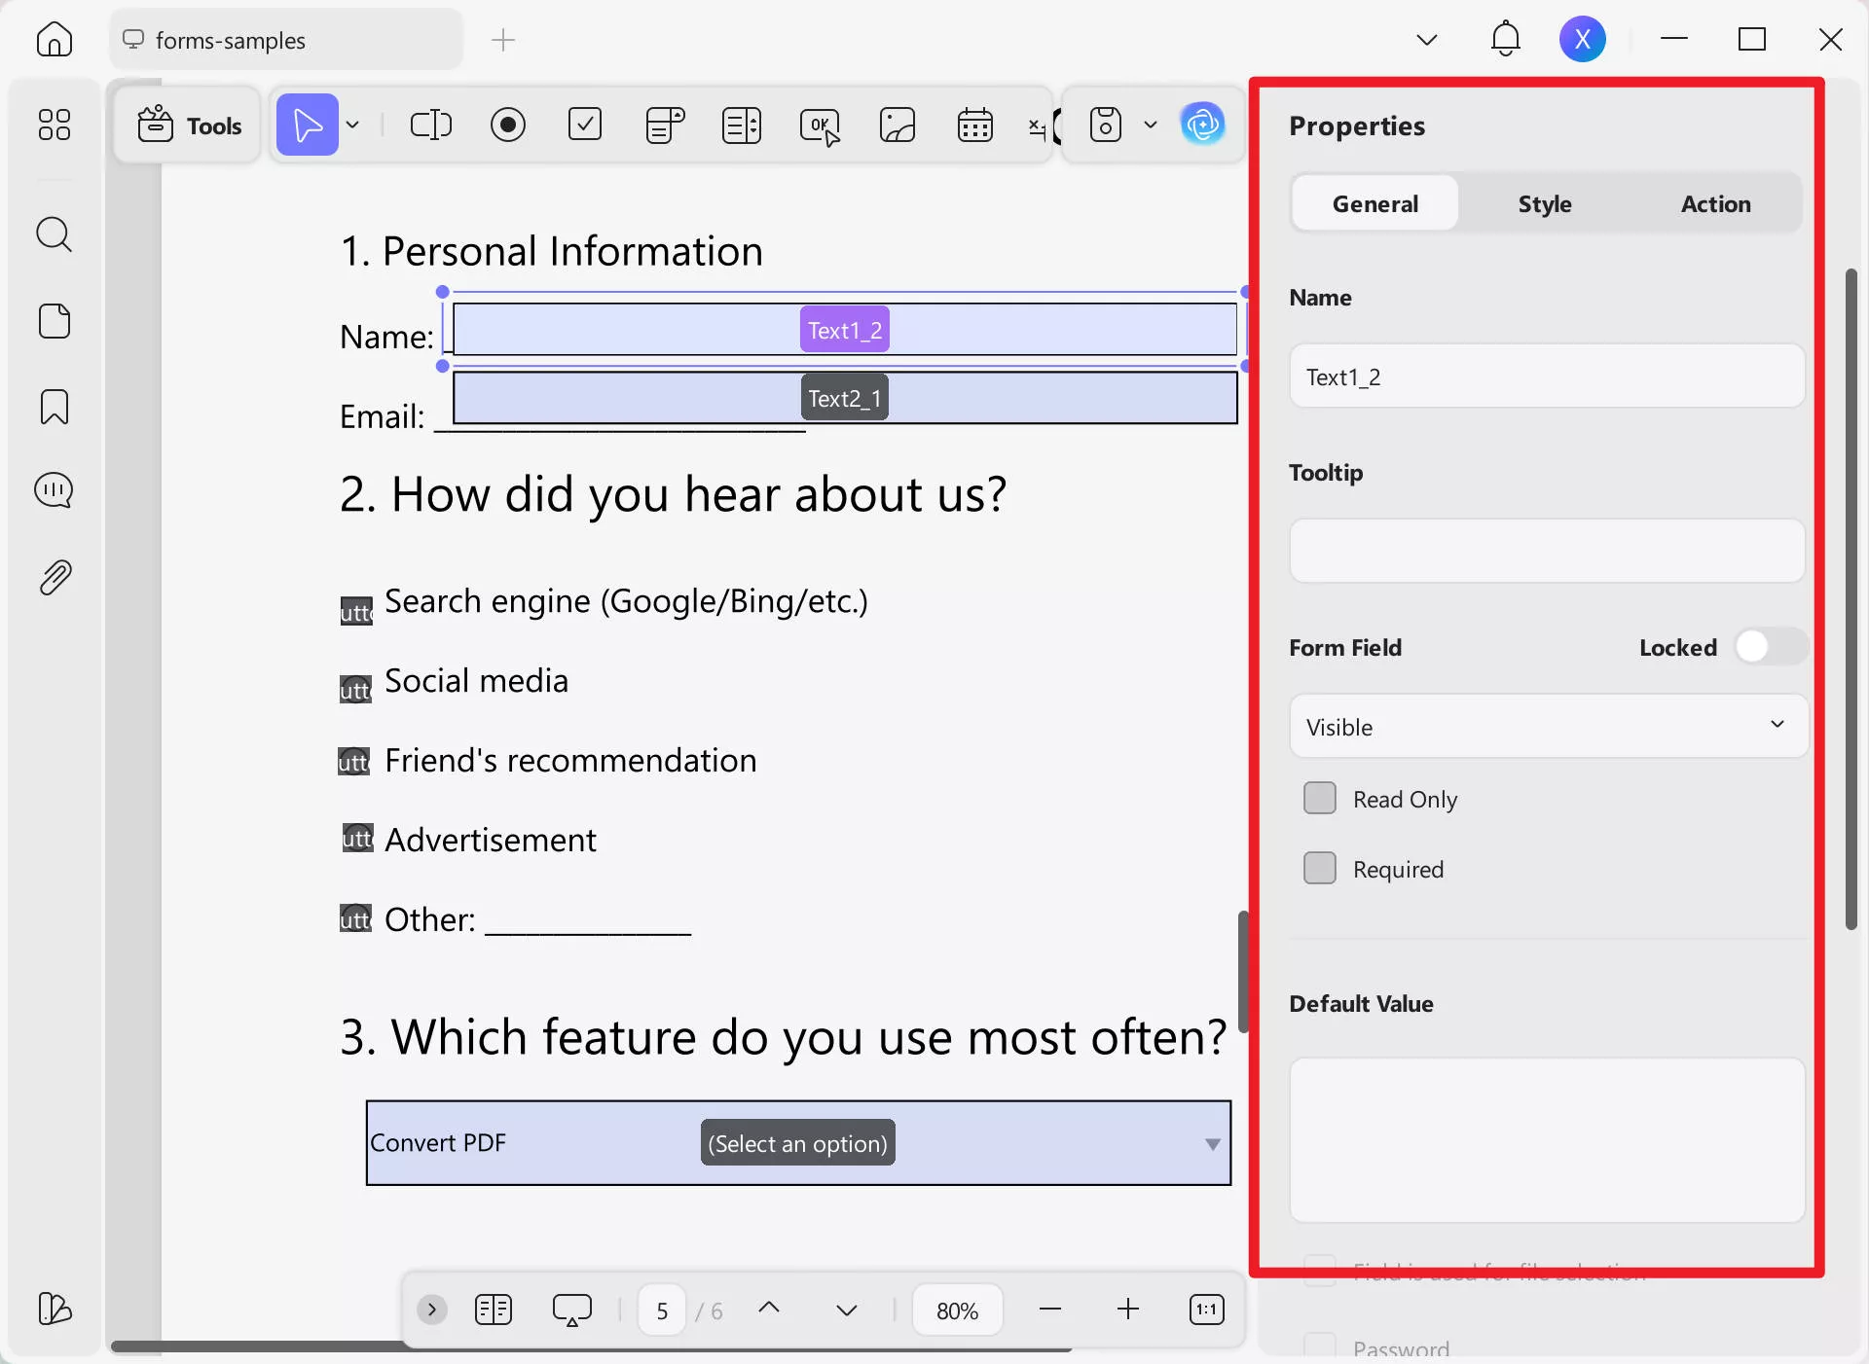1869x1364 pixels.
Task: Select the date field form tool
Action: (x=974, y=125)
